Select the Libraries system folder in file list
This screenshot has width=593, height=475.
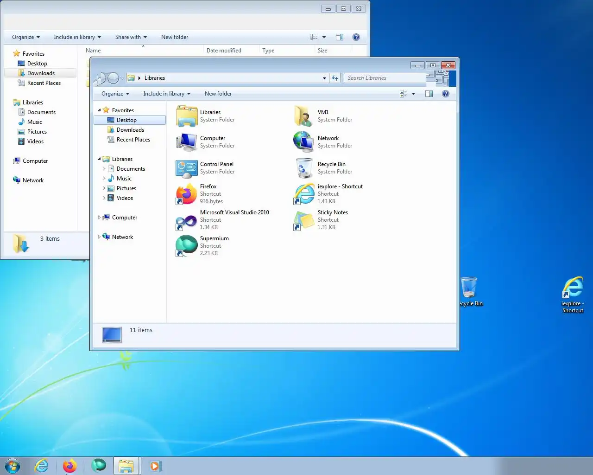(205, 116)
